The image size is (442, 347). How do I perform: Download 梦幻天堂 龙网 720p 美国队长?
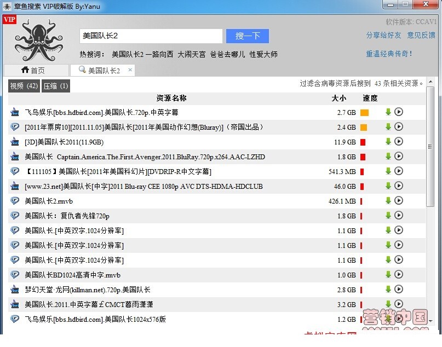(388, 290)
